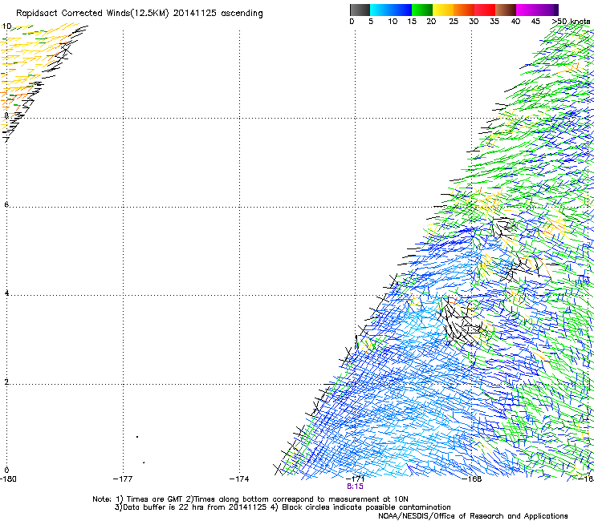Click the plot title 'Rapidscat Corrected Winds(12.5KM)'
The height and width of the screenshot is (521, 594).
pos(92,14)
